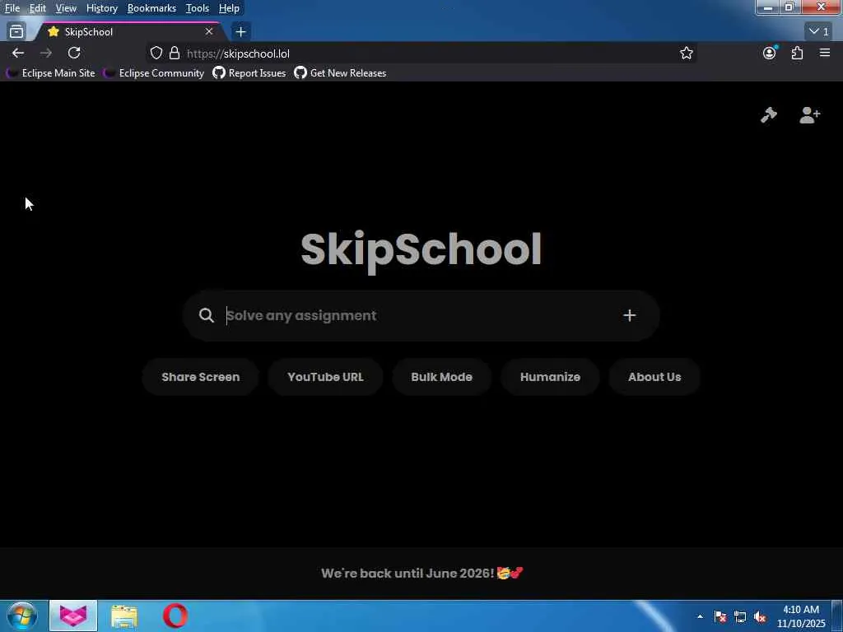The height and width of the screenshot is (632, 843).
Task: Click the hammer tools icon on the page
Action: click(x=769, y=115)
